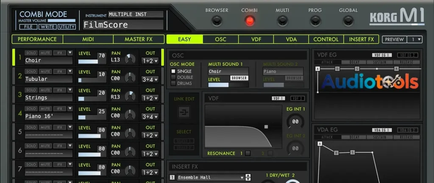Open Tubular output 3+4 dropdown
The image size is (434, 183).
pos(150,80)
